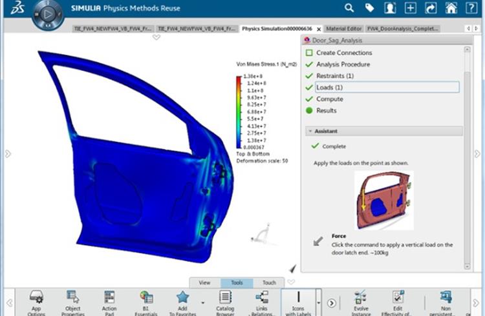The width and height of the screenshot is (485, 316).
Task: Click the tag icon in top bar
Action: tap(369, 8)
